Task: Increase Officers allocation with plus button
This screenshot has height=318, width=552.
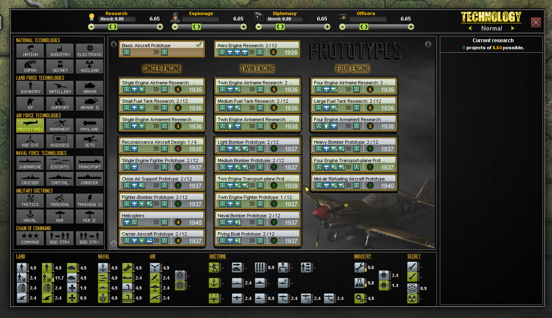Action: pos(411,27)
